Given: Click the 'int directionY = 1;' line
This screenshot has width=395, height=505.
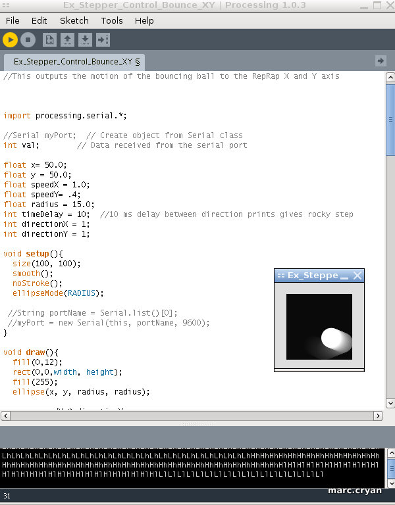Looking at the screenshot, I should coord(47,234).
